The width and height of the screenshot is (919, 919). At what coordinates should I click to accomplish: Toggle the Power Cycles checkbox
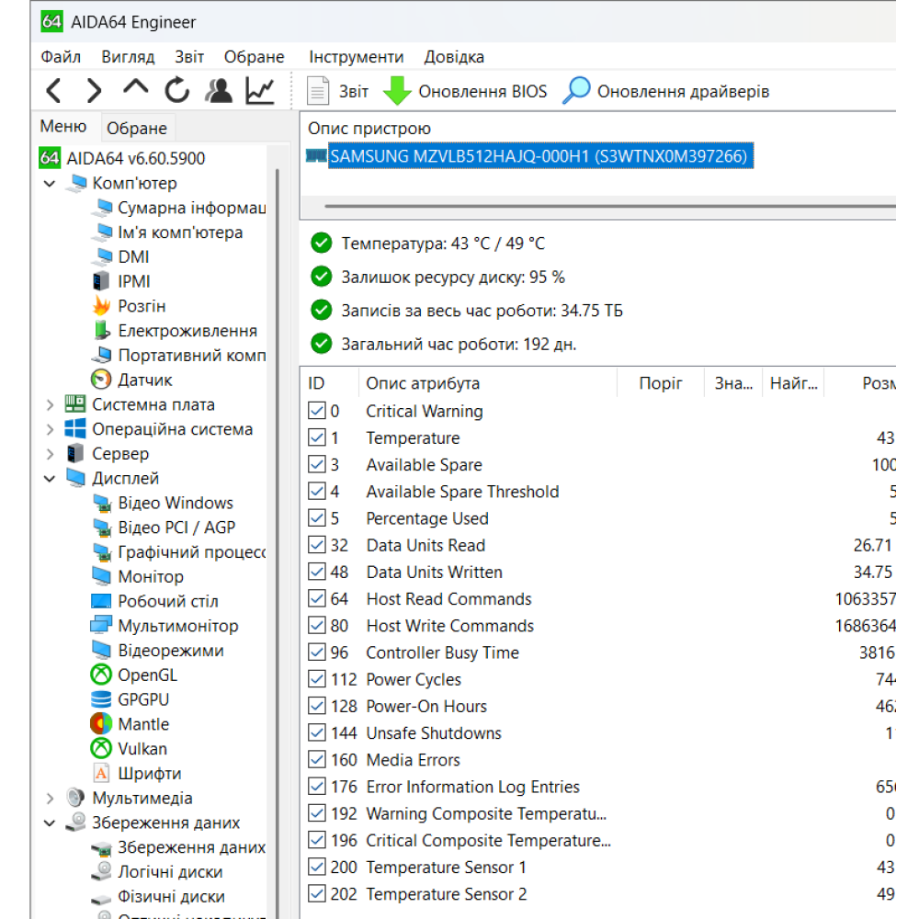(317, 679)
